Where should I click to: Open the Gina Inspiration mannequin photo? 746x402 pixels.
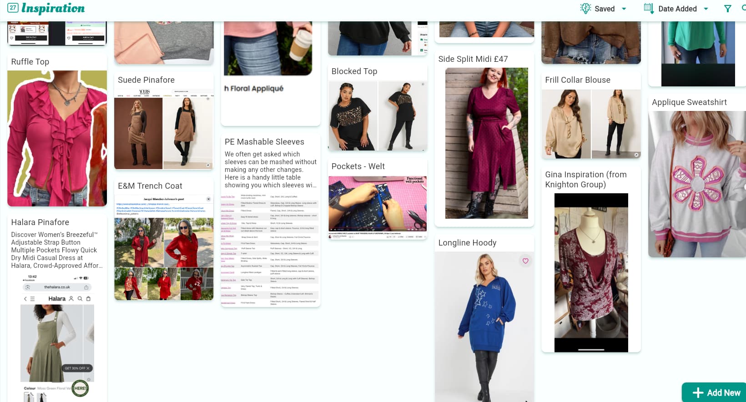pos(591,272)
